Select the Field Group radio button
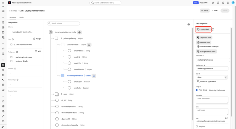The height and width of the screenshot is (129, 236). [x=197, y=90]
